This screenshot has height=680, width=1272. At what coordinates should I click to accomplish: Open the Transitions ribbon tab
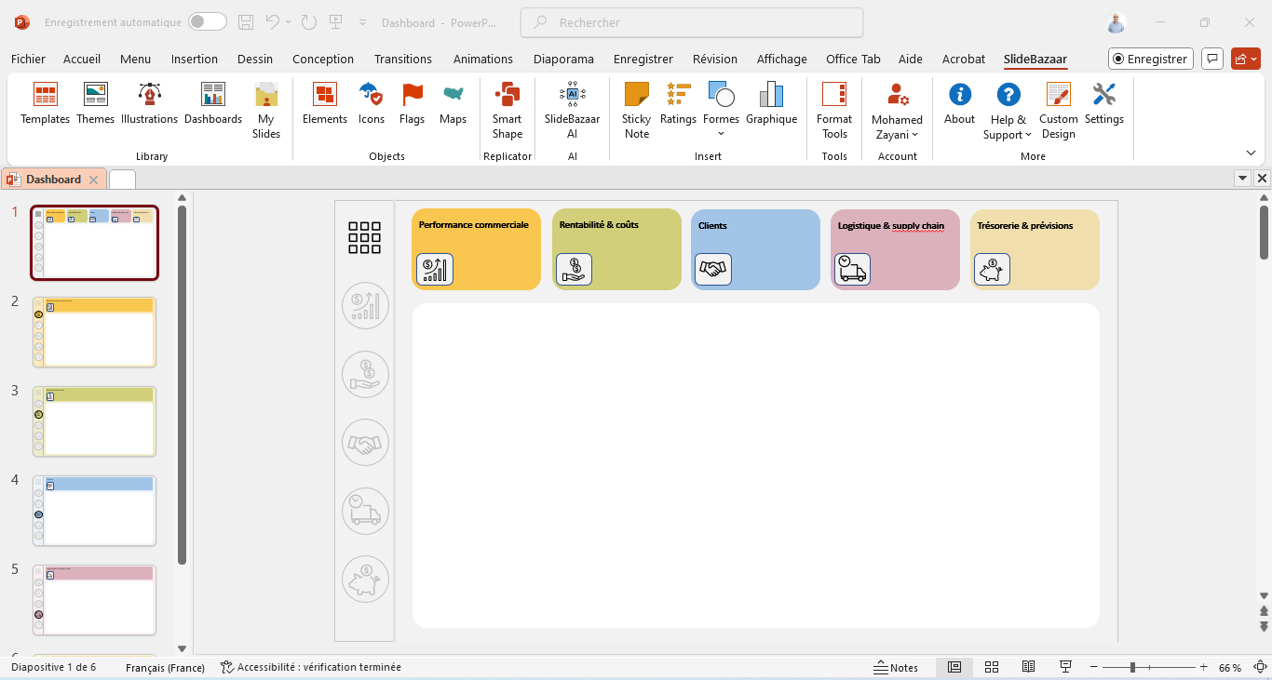pyautogui.click(x=403, y=59)
